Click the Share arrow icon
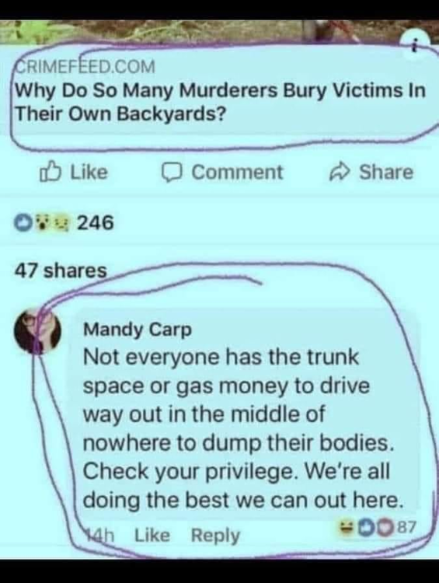Image resolution: width=439 pixels, height=583 pixels. [340, 172]
